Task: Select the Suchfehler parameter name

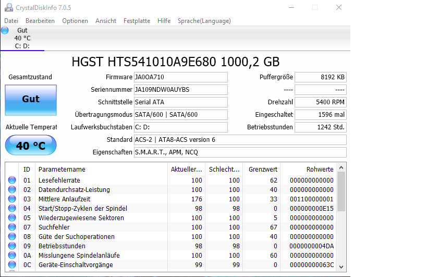Action: [x=54, y=227]
